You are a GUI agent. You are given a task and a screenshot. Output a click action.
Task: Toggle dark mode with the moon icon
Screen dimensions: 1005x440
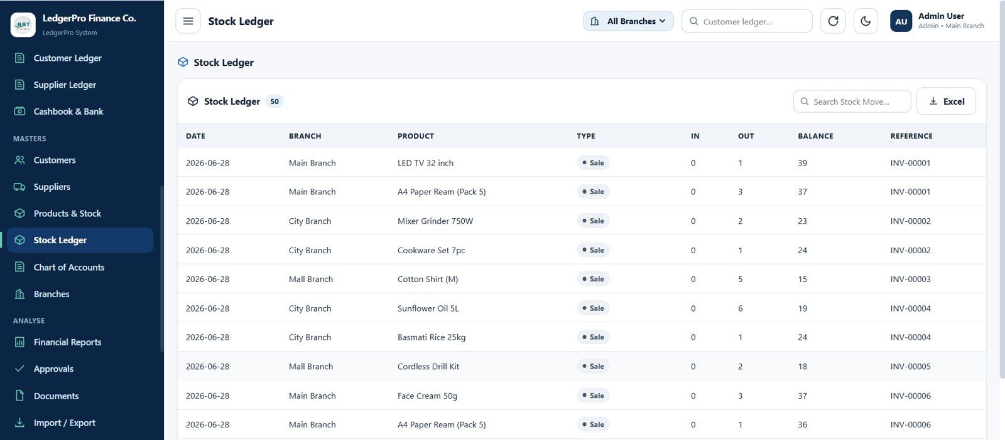(x=866, y=21)
